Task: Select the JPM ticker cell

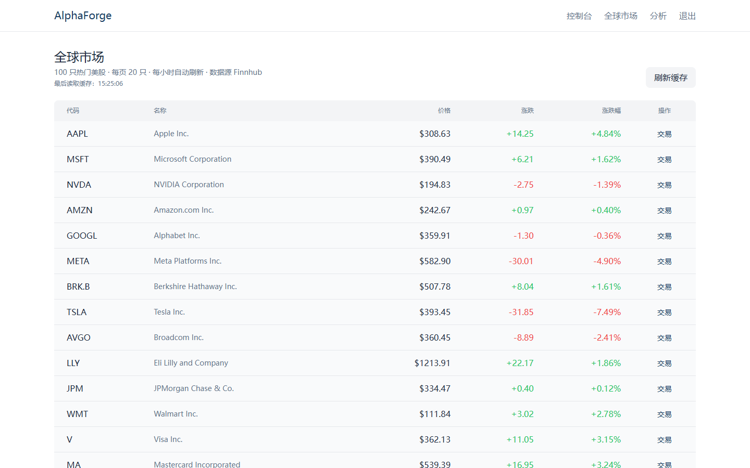Action: (x=75, y=388)
